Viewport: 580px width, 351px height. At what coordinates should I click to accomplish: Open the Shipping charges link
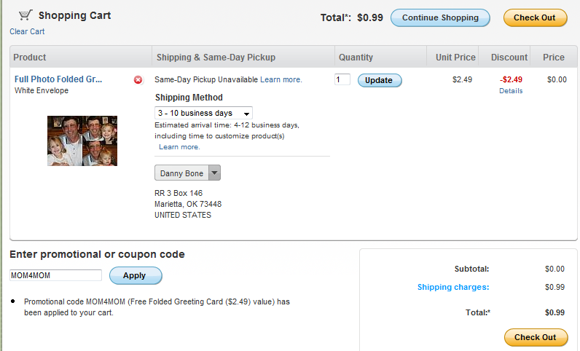tap(452, 287)
